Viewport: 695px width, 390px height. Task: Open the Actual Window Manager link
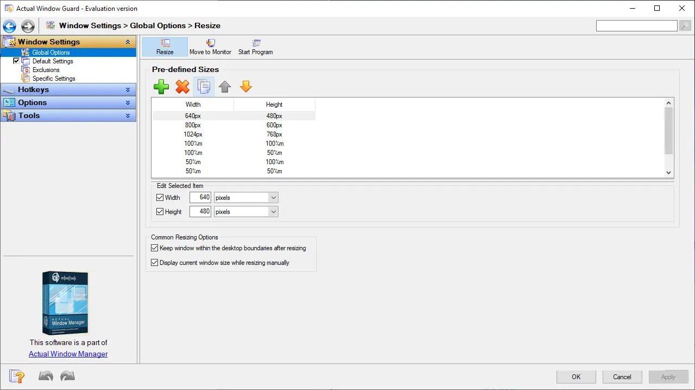pos(68,354)
